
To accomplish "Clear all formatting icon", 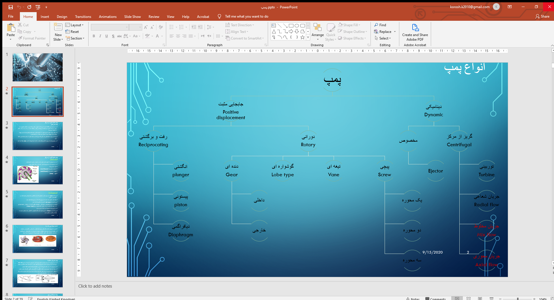I will point(161,27).
